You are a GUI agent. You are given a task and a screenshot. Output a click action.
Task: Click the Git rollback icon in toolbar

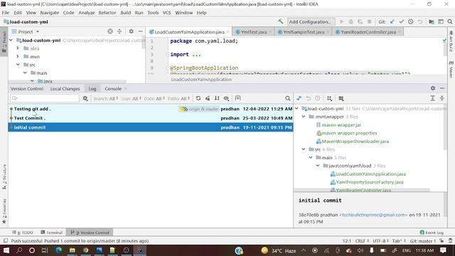[x=420, y=22]
